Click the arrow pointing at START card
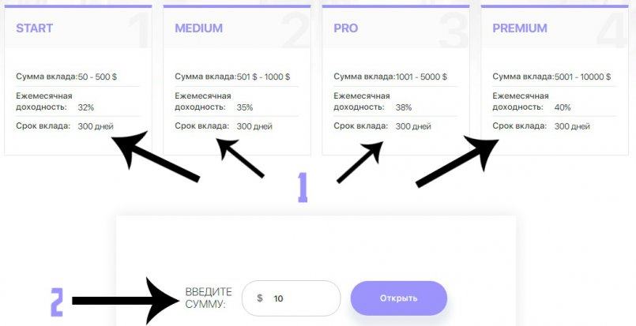The width and height of the screenshot is (636, 326). coord(156,156)
